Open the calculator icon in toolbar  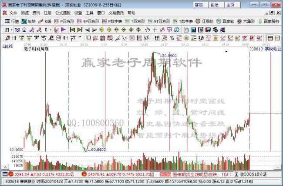[x=193, y=30]
